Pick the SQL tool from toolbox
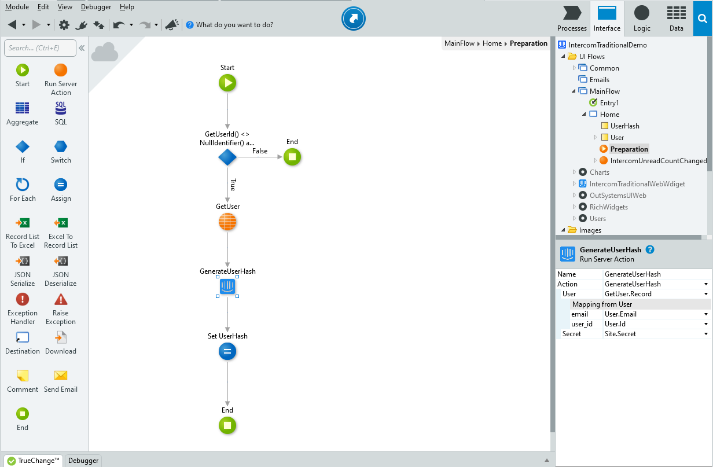The height and width of the screenshot is (467, 713). (x=61, y=114)
